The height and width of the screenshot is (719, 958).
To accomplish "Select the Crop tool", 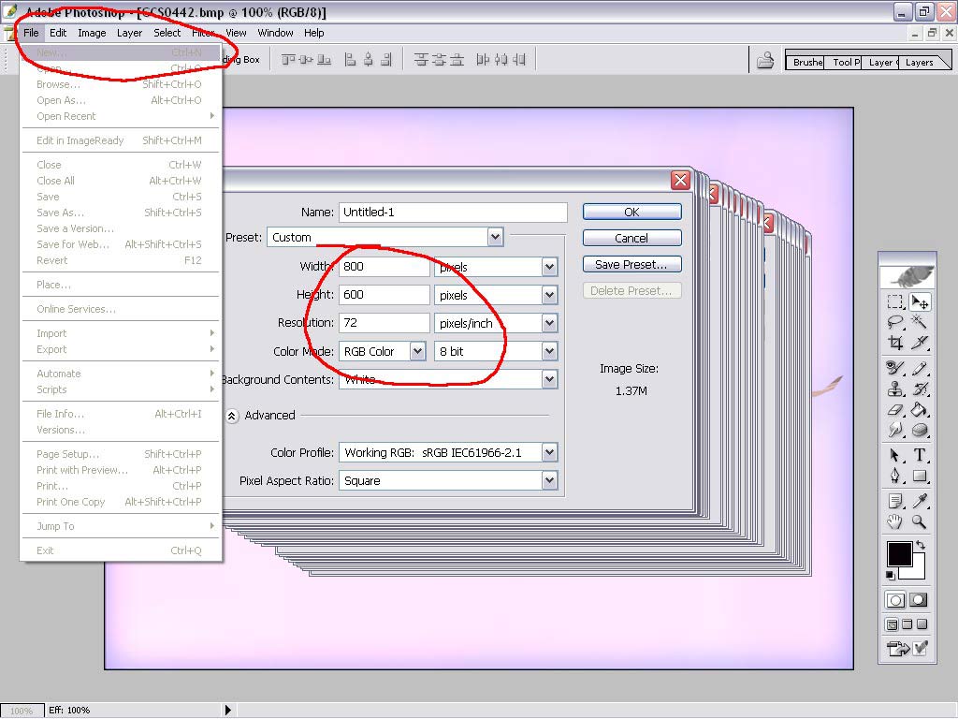I will pyautogui.click(x=895, y=344).
